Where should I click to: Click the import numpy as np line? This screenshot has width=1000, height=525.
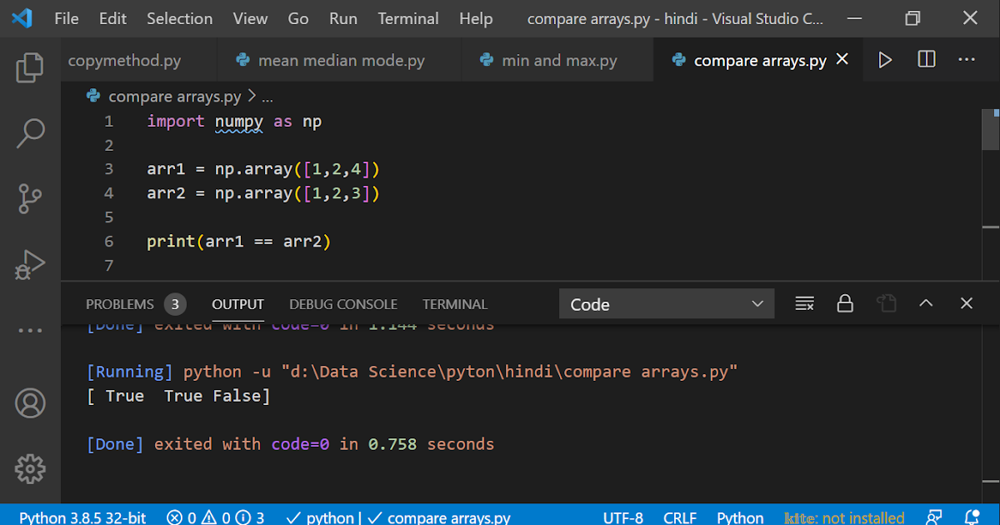[x=234, y=121]
